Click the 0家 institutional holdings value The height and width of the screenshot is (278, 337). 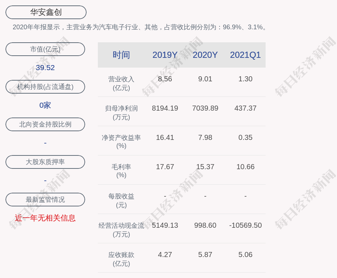click(45, 105)
